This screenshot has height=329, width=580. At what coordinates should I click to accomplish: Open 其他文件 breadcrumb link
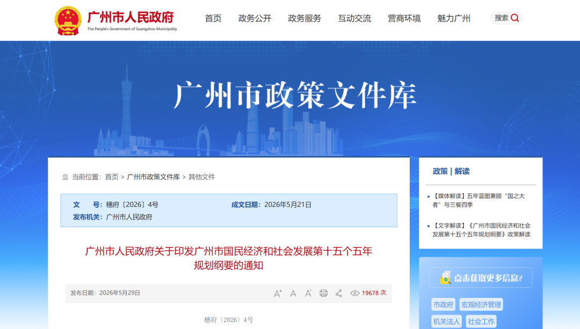click(x=201, y=177)
